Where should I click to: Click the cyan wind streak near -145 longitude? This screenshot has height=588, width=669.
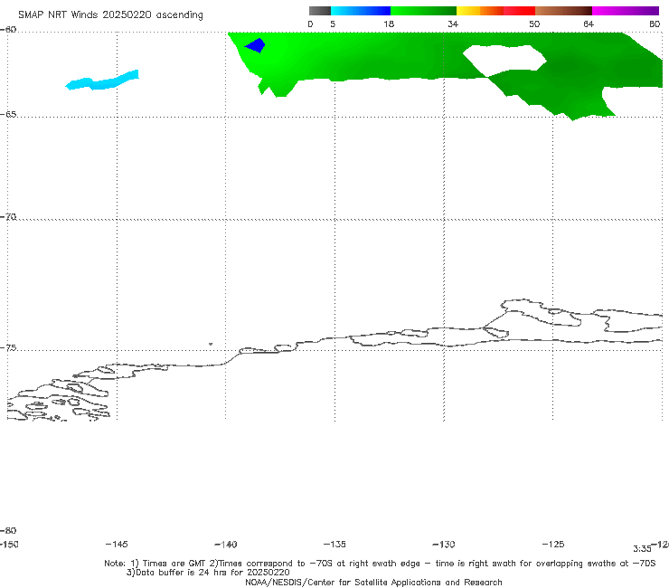click(x=101, y=81)
